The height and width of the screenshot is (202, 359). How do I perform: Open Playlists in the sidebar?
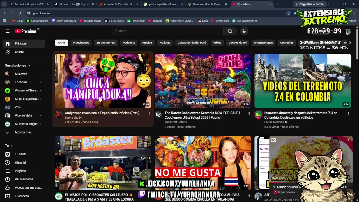[x=24, y=171]
